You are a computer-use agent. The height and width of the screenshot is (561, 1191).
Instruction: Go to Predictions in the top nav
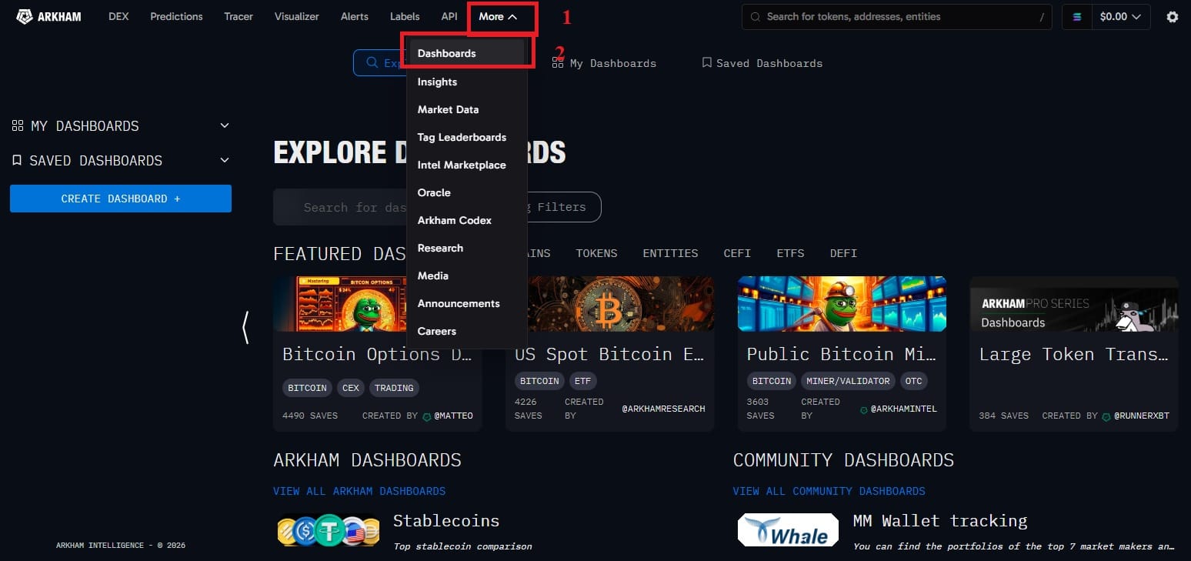(176, 16)
